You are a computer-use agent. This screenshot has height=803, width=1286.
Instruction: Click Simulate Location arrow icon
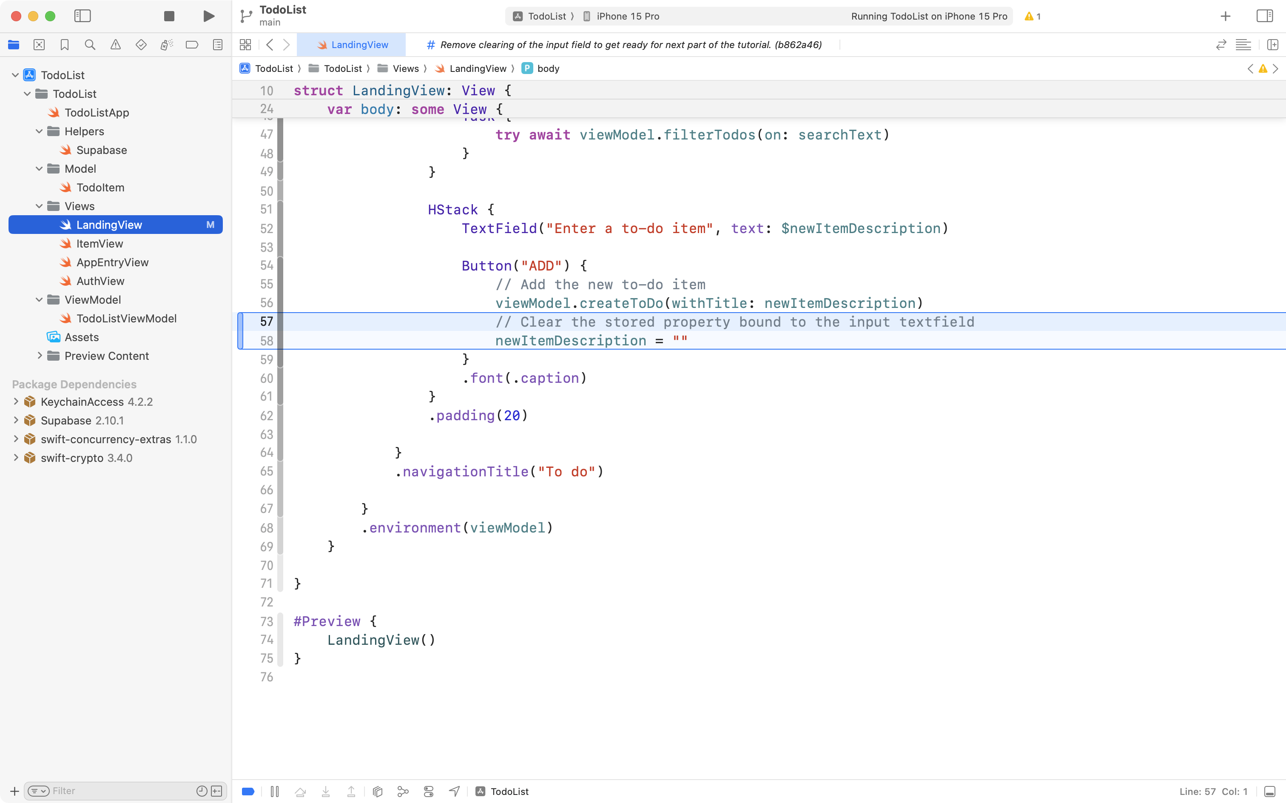point(455,792)
